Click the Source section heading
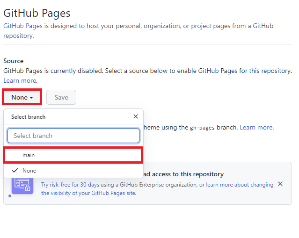 pyautogui.click(x=14, y=61)
